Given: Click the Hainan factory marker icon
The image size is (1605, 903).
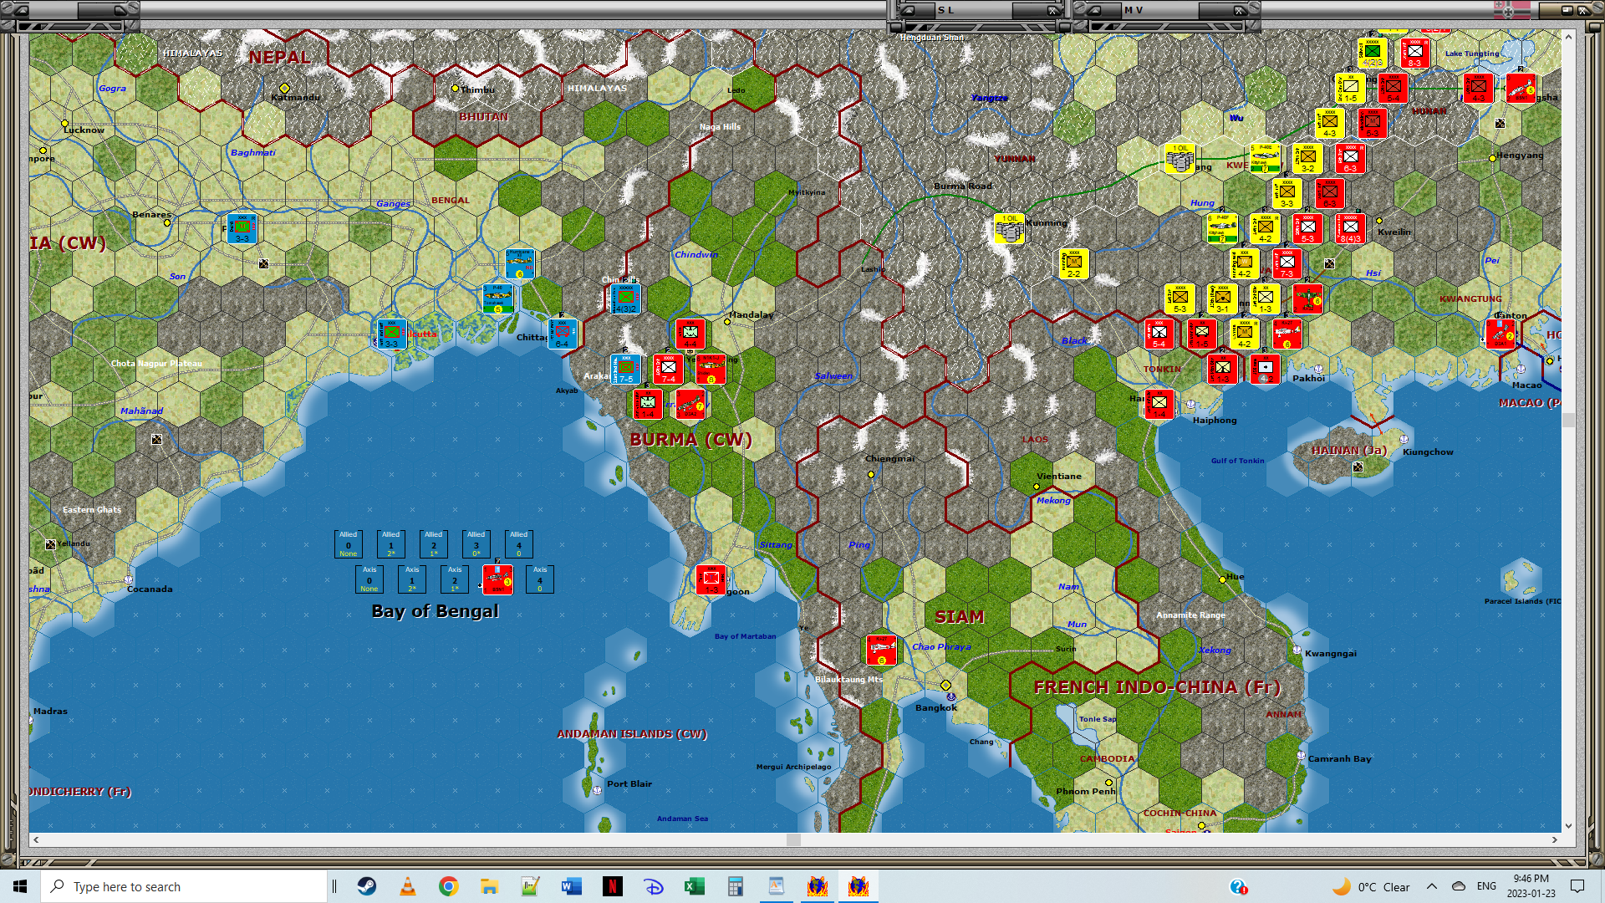Looking at the screenshot, I should (x=1358, y=467).
